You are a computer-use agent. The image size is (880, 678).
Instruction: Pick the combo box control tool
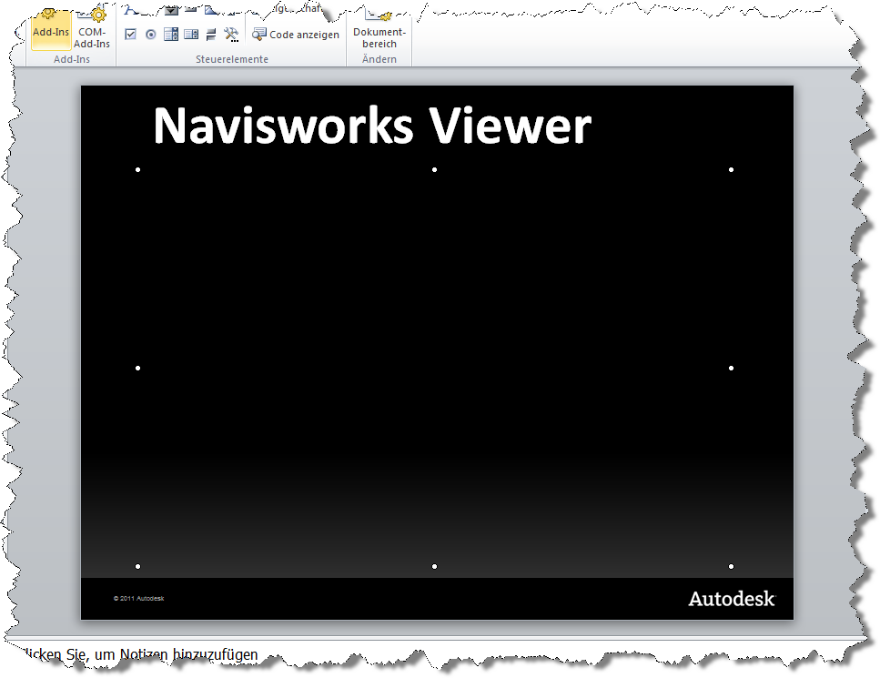(171, 35)
